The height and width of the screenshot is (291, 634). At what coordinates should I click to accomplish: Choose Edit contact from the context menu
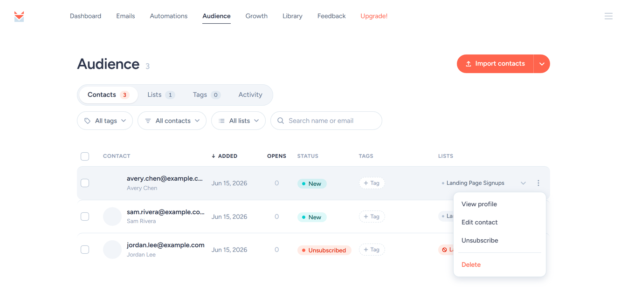pyautogui.click(x=480, y=222)
